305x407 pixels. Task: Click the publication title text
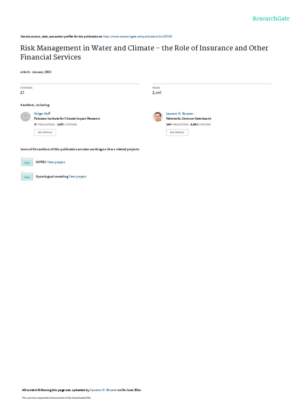(144, 52)
